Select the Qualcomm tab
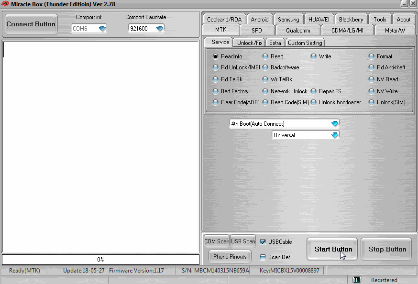This screenshot has height=284, width=418. [298, 31]
